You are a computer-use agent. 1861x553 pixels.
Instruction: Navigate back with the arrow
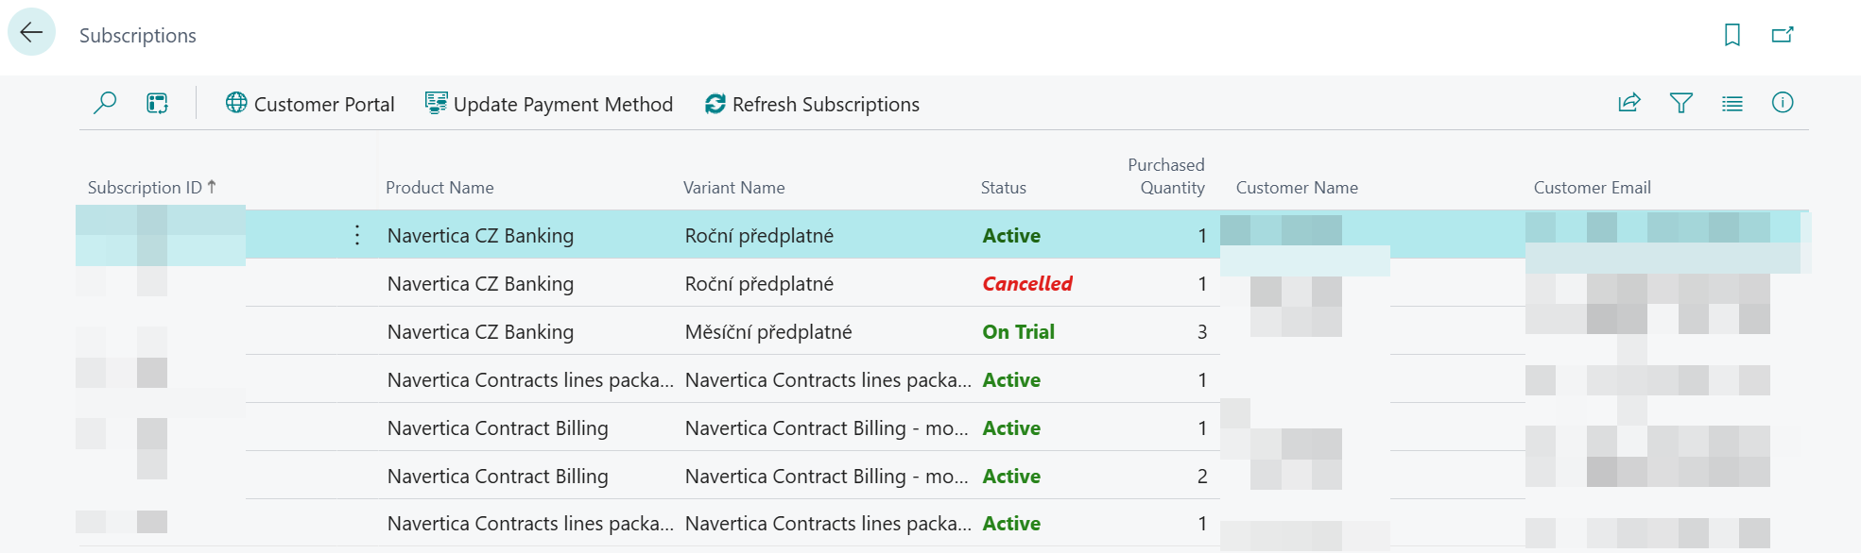[30, 34]
